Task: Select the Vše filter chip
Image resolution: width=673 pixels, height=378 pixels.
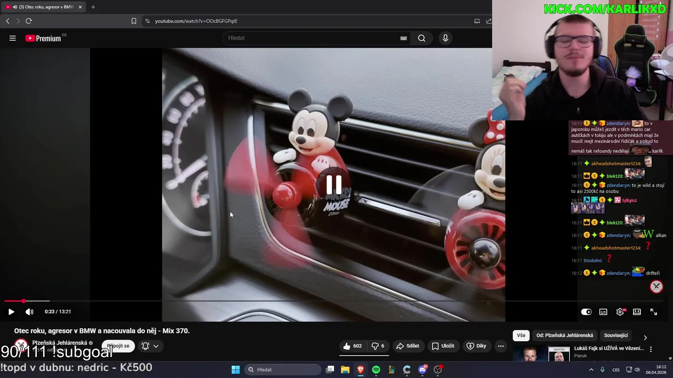Action: [x=521, y=335]
